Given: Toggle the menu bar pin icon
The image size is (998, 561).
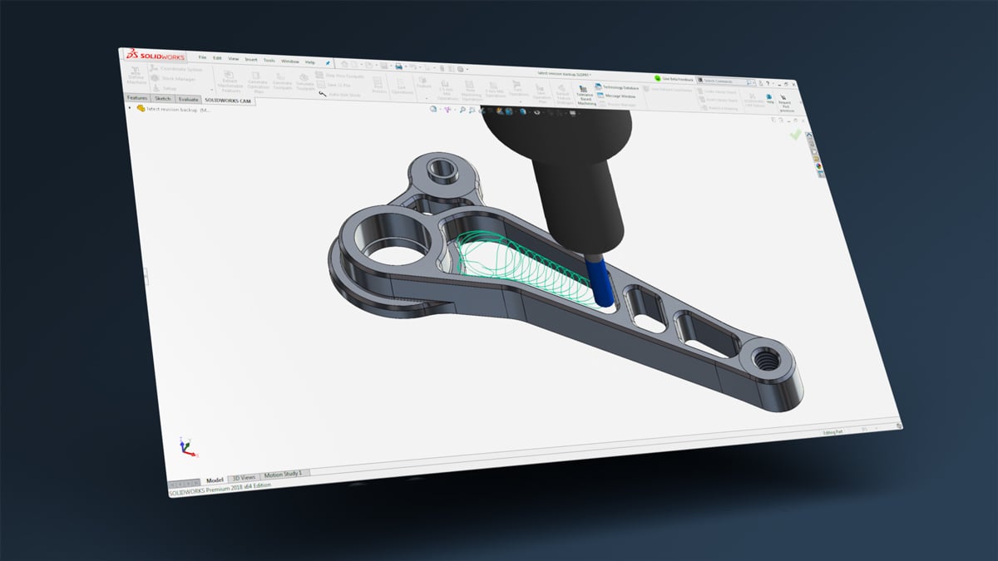Looking at the screenshot, I should point(329,62).
